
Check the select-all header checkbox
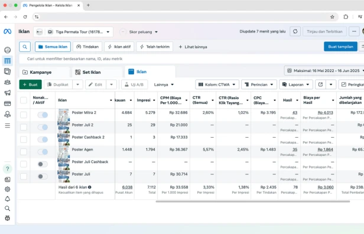pos(24,100)
